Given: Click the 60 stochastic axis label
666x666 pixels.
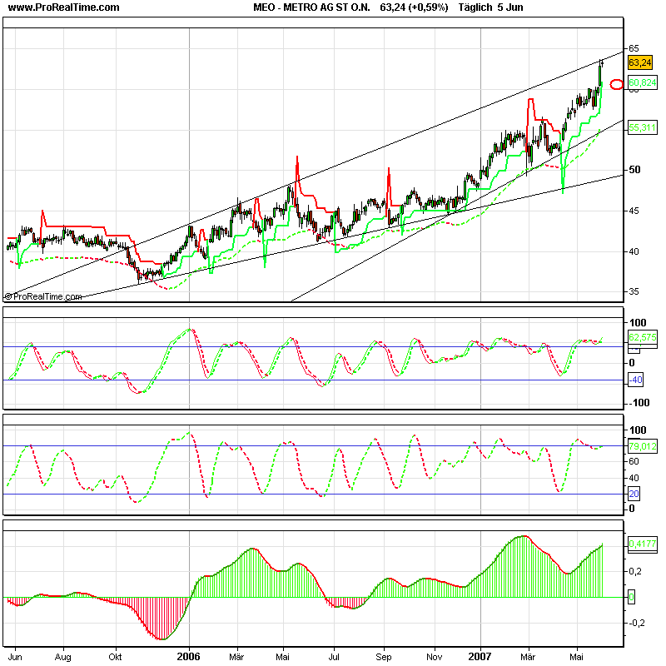Looking at the screenshot, I should (x=634, y=461).
